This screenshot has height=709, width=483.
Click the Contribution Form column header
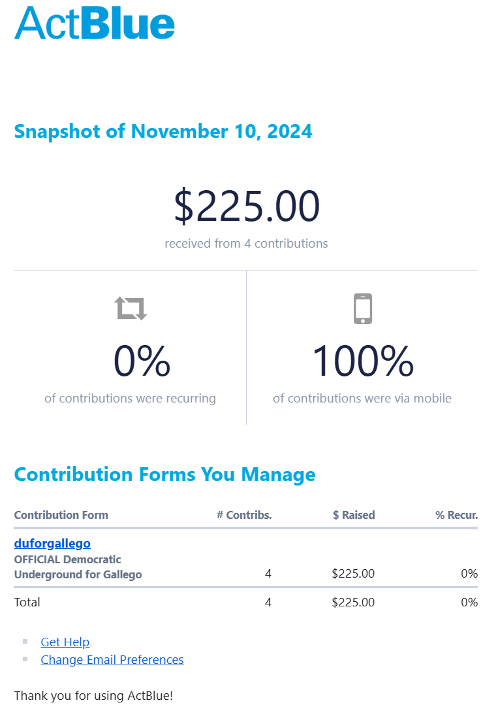(61, 515)
